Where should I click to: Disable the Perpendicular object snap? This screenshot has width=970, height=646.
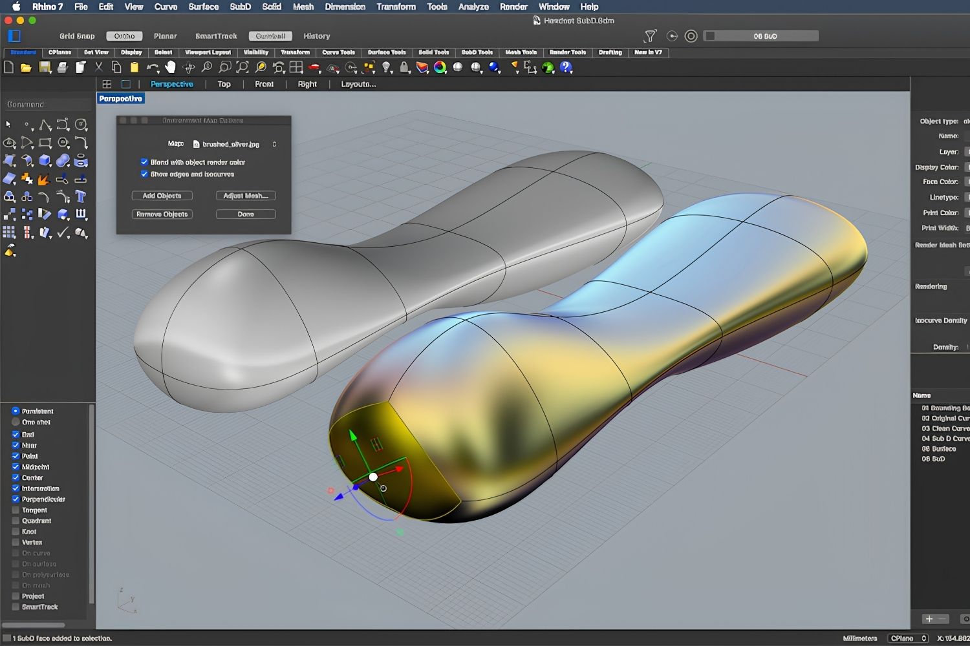pos(16,499)
